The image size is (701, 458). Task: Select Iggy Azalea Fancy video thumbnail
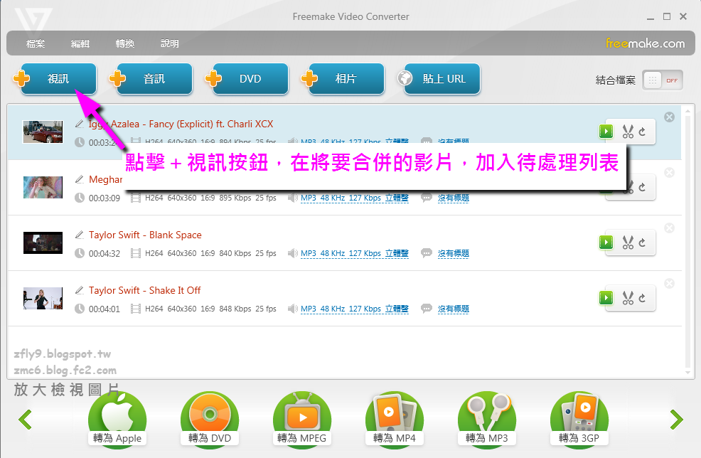(43, 132)
